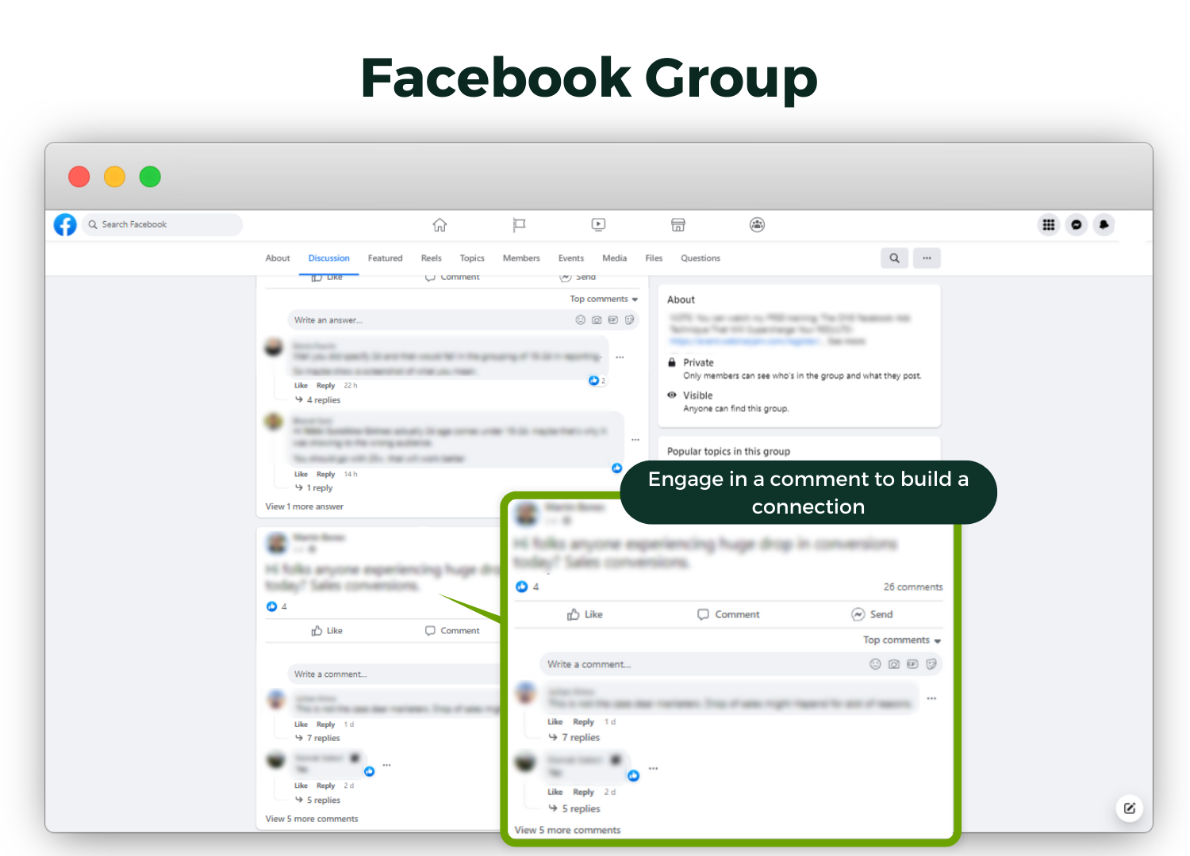1190x856 pixels.
Task: Open the Groups icon in top navigation
Action: pyautogui.click(x=757, y=225)
